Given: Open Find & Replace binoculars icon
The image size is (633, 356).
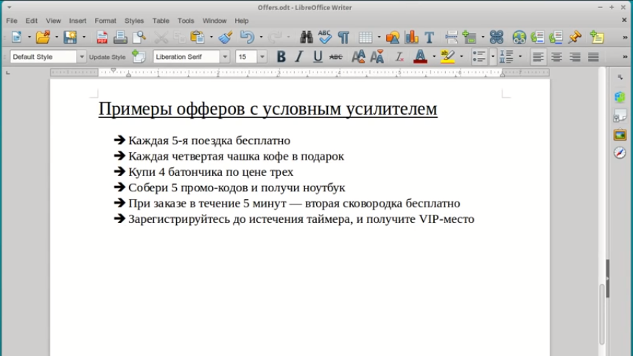Looking at the screenshot, I should (x=307, y=37).
